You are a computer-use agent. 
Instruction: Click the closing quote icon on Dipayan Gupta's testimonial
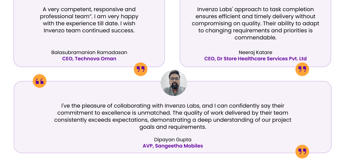point(302,152)
